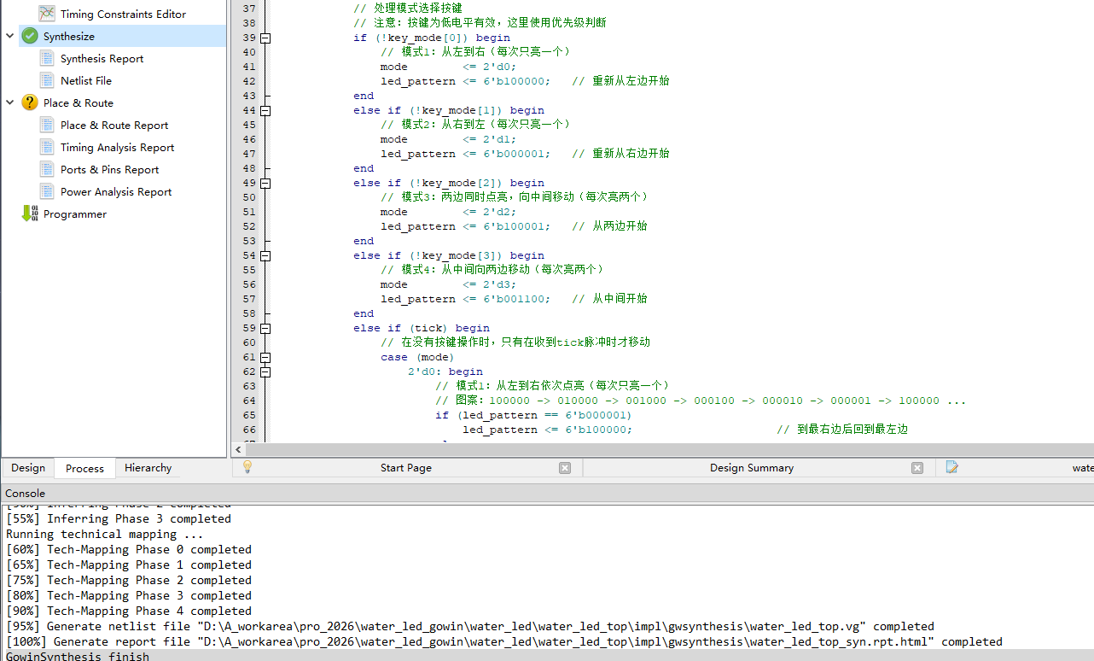This screenshot has width=1094, height=661.
Task: Select the Programmer process item
Action: 75,214
